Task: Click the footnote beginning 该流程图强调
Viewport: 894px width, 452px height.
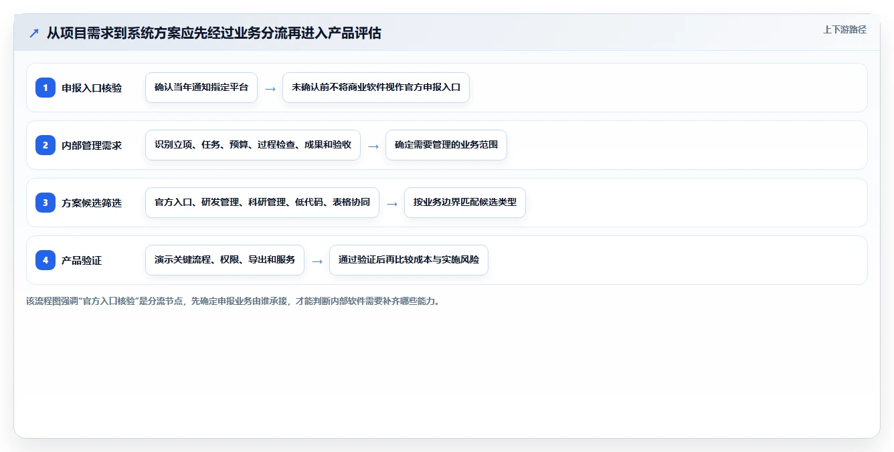Action: 234,301
